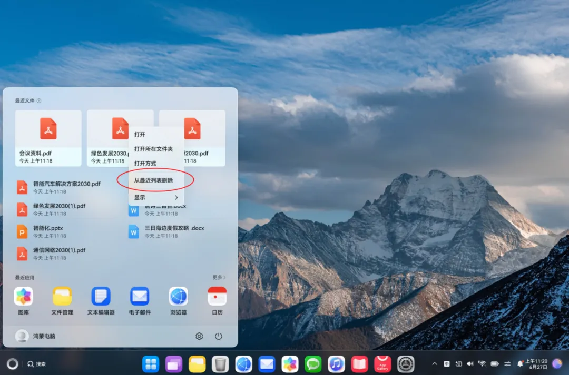Viewport: 569px width, 375px height.
Task: Launch 文本编辑器 from recent apps
Action: [101, 301]
